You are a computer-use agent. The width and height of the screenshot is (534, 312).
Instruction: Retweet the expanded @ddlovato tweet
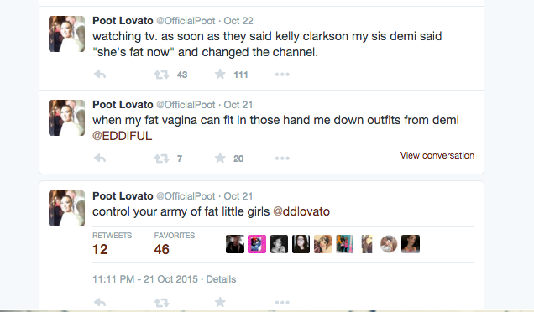click(x=162, y=303)
